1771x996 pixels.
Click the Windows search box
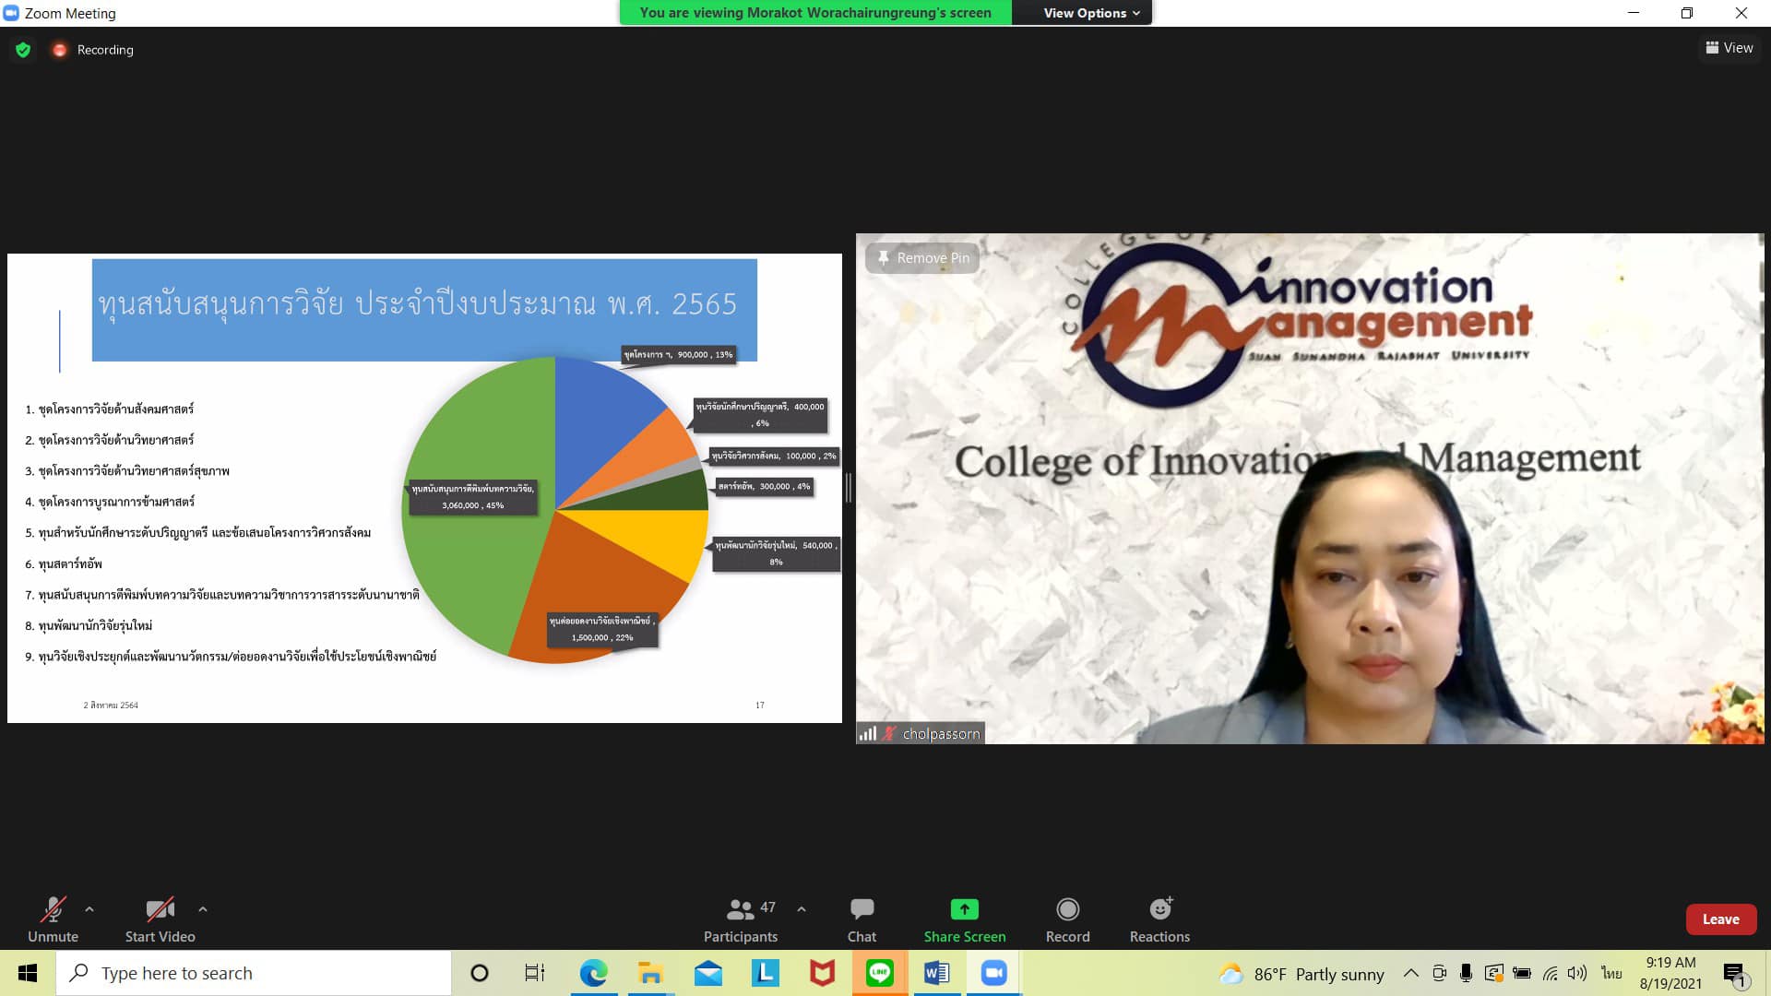[x=254, y=973]
